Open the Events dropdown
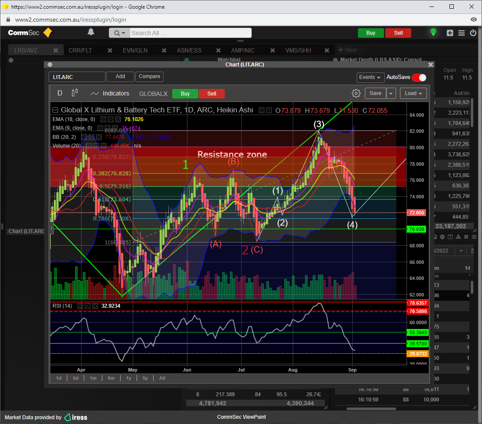The width and height of the screenshot is (482, 424). pos(370,77)
